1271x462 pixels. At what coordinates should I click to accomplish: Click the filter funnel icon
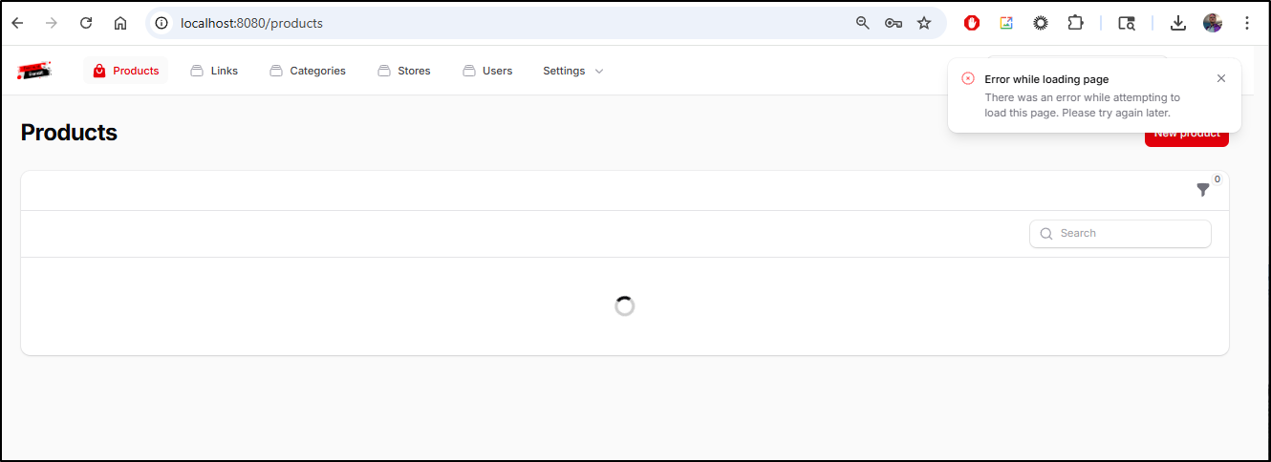1202,190
